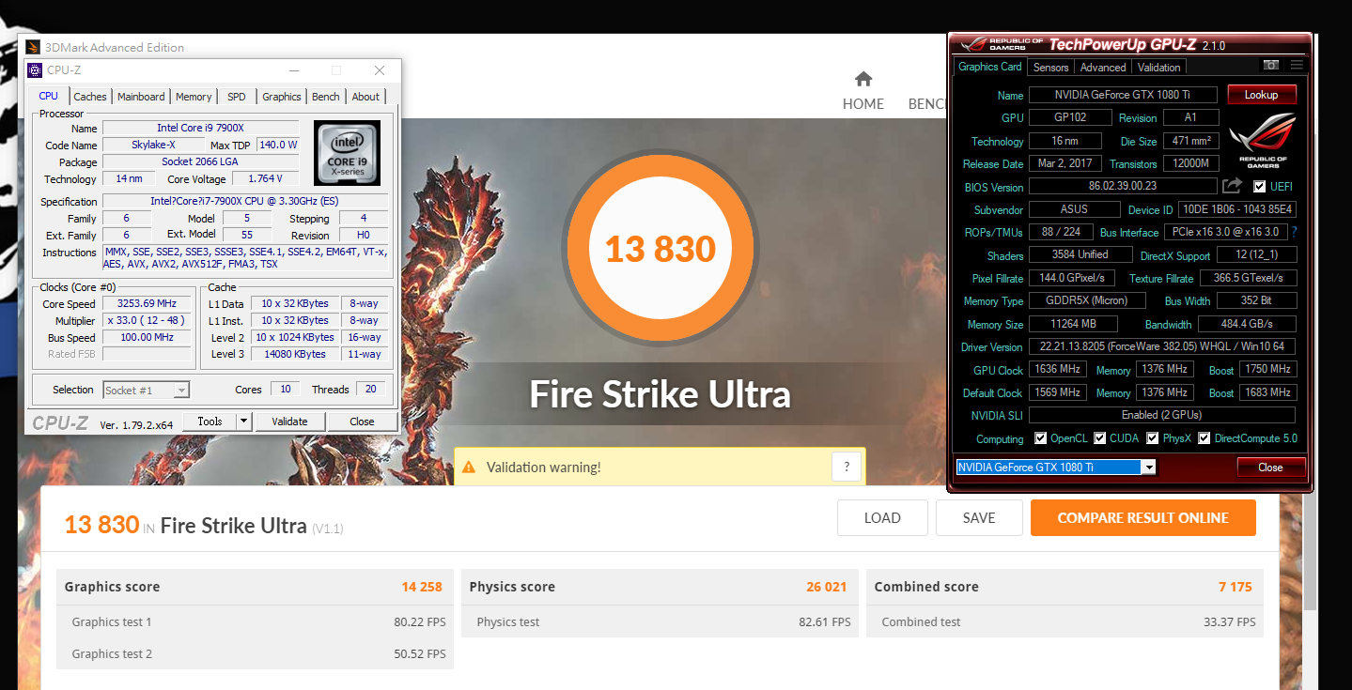This screenshot has width=1352, height=690.
Task: Click the Driver Version field in GPU-Z
Action: click(x=1162, y=347)
